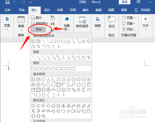Select the cylinder basic shape
The height and width of the screenshot is (122, 155).
tap(89, 85)
